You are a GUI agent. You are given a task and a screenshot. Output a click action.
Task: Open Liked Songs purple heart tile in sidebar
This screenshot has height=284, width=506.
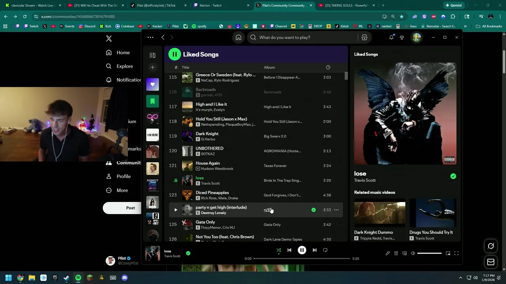tap(153, 84)
